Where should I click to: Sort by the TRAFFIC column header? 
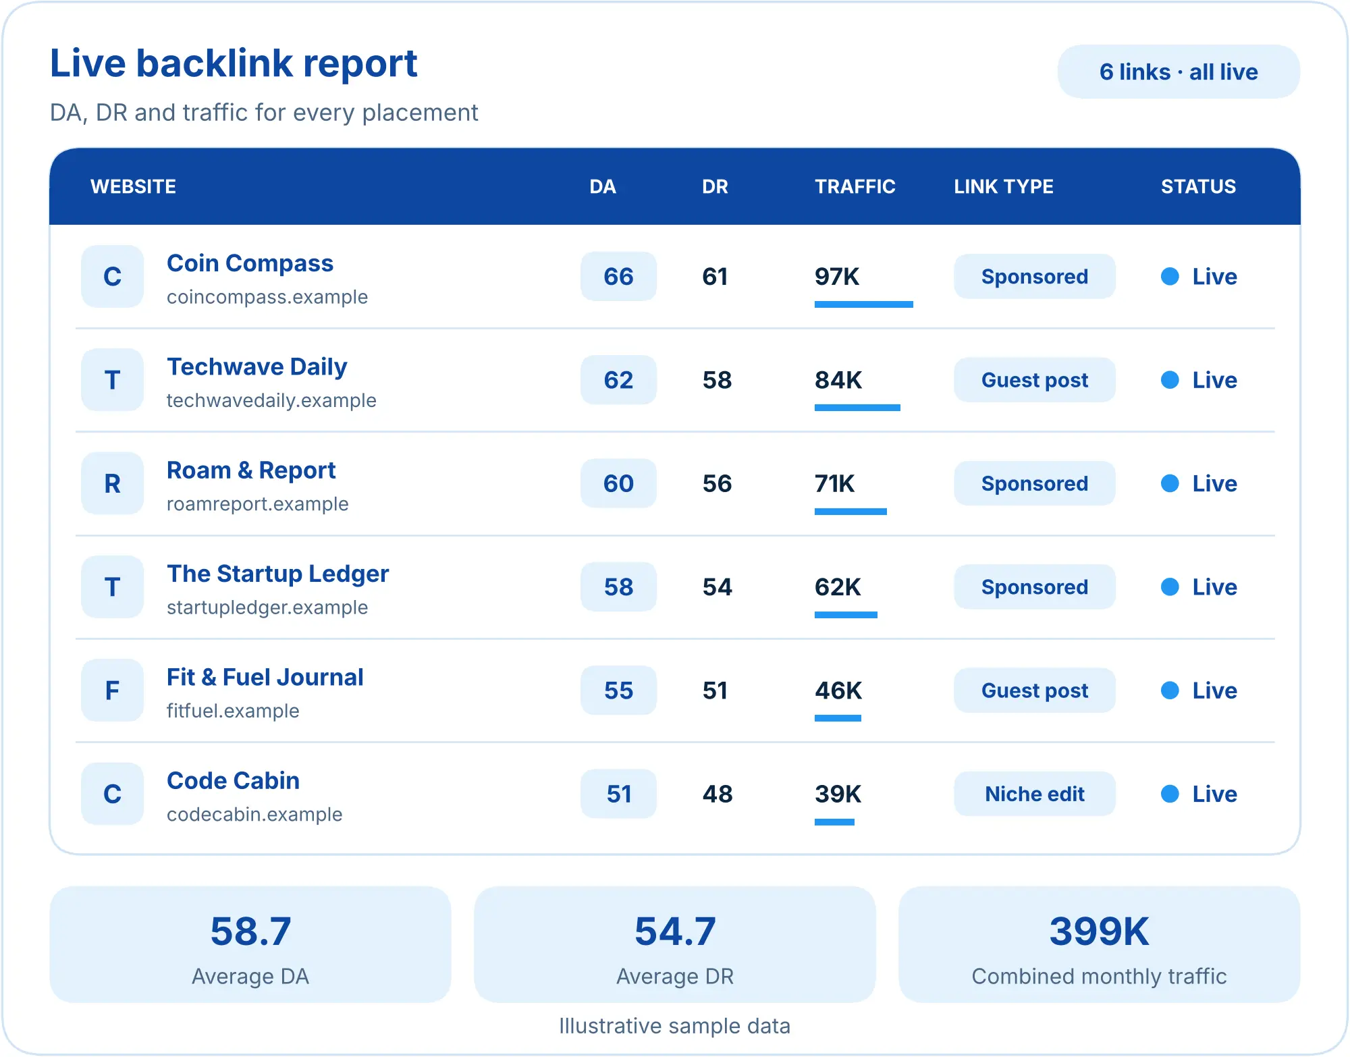pyautogui.click(x=855, y=186)
